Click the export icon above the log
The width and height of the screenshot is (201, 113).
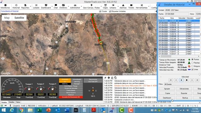[x=112, y=78]
